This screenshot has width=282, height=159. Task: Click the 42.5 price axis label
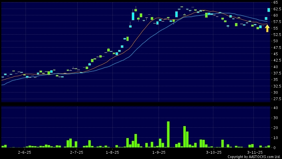(x=277, y=60)
